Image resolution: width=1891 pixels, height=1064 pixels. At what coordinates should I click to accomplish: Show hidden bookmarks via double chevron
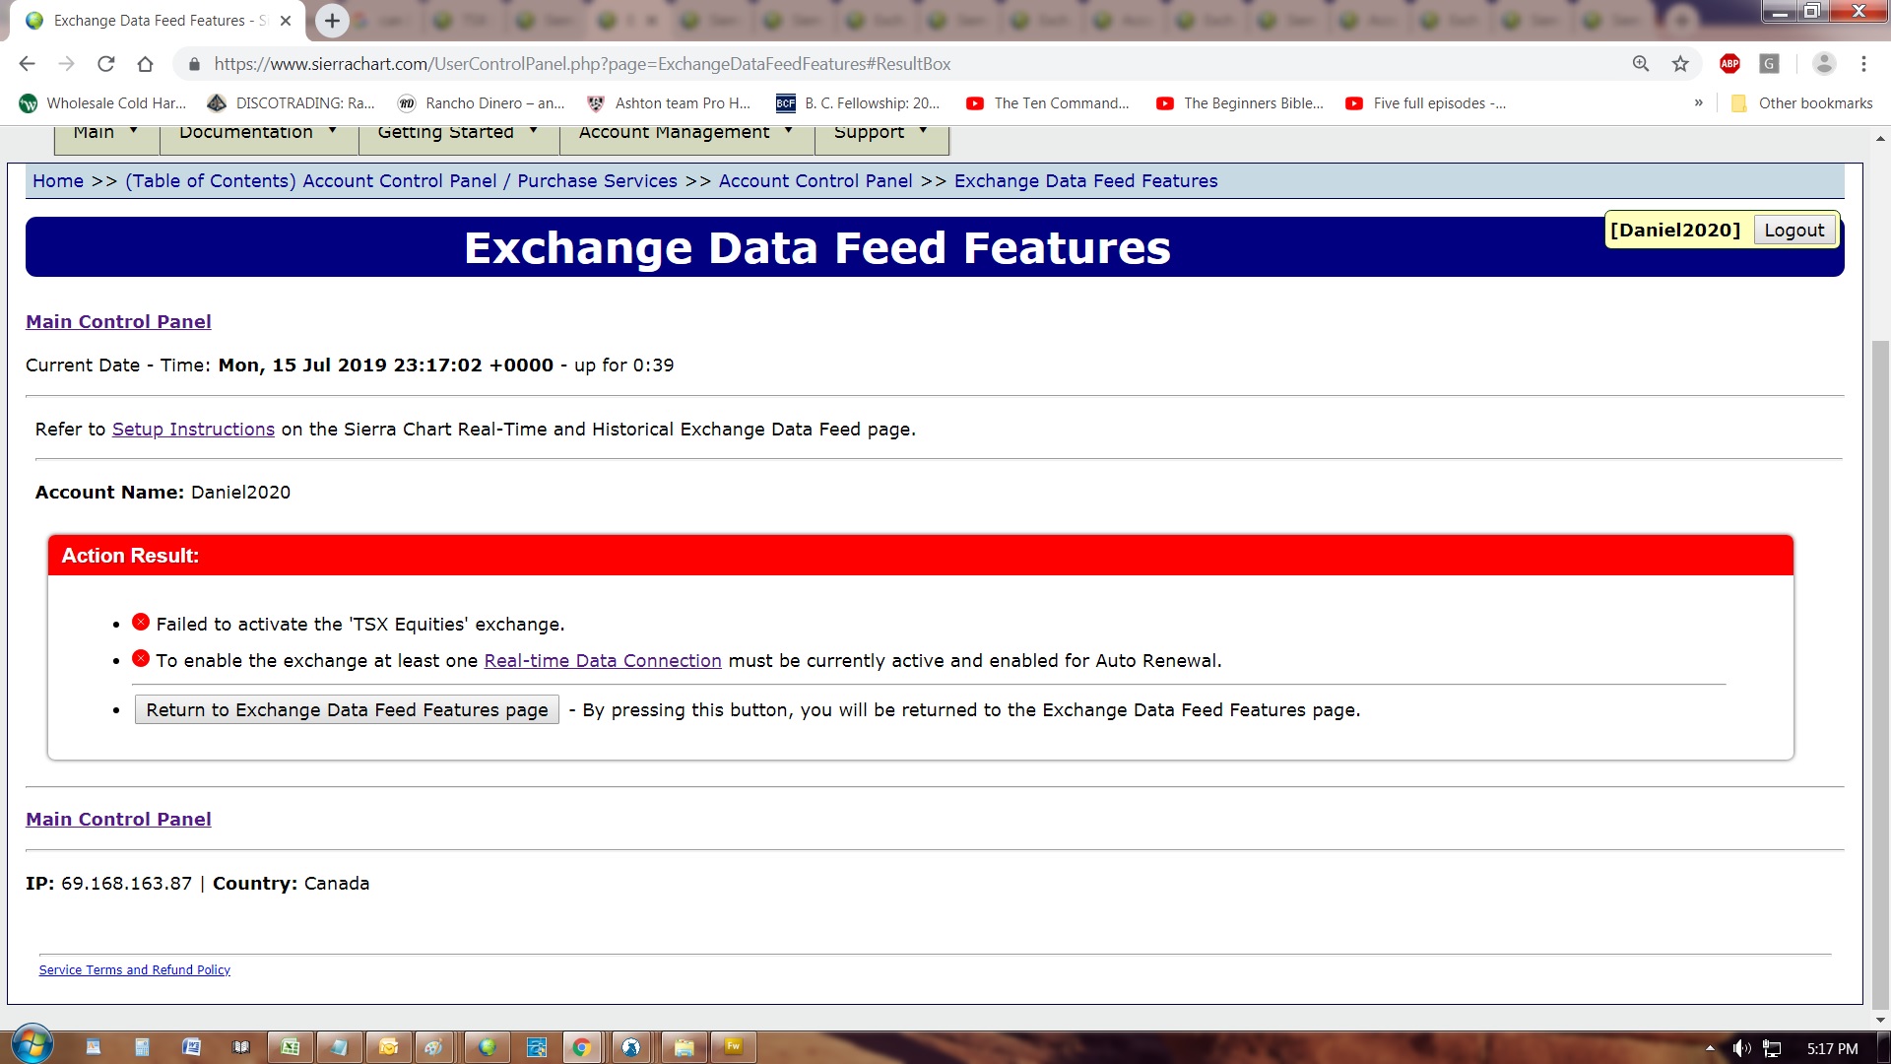(x=1698, y=103)
